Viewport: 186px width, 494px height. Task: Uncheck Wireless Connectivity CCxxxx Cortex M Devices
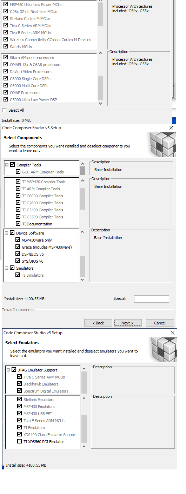(6, 40)
